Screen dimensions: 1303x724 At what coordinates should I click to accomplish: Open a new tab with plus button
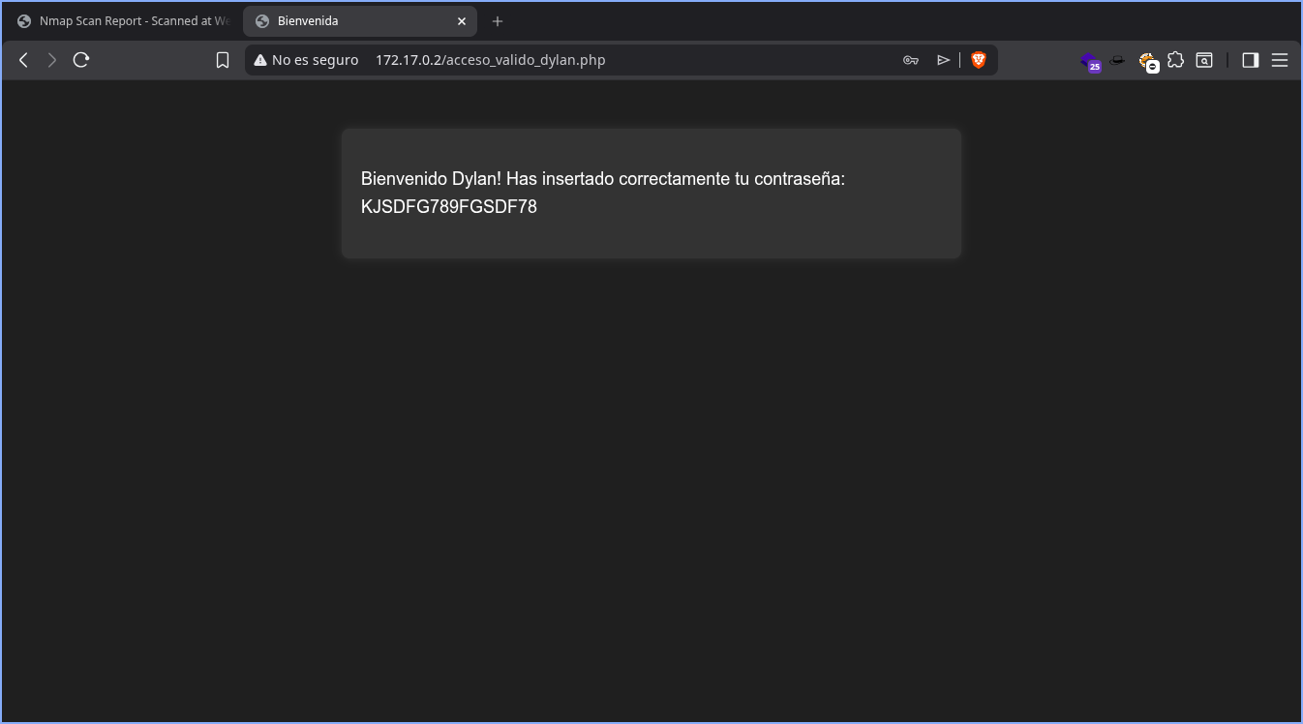pyautogui.click(x=498, y=21)
